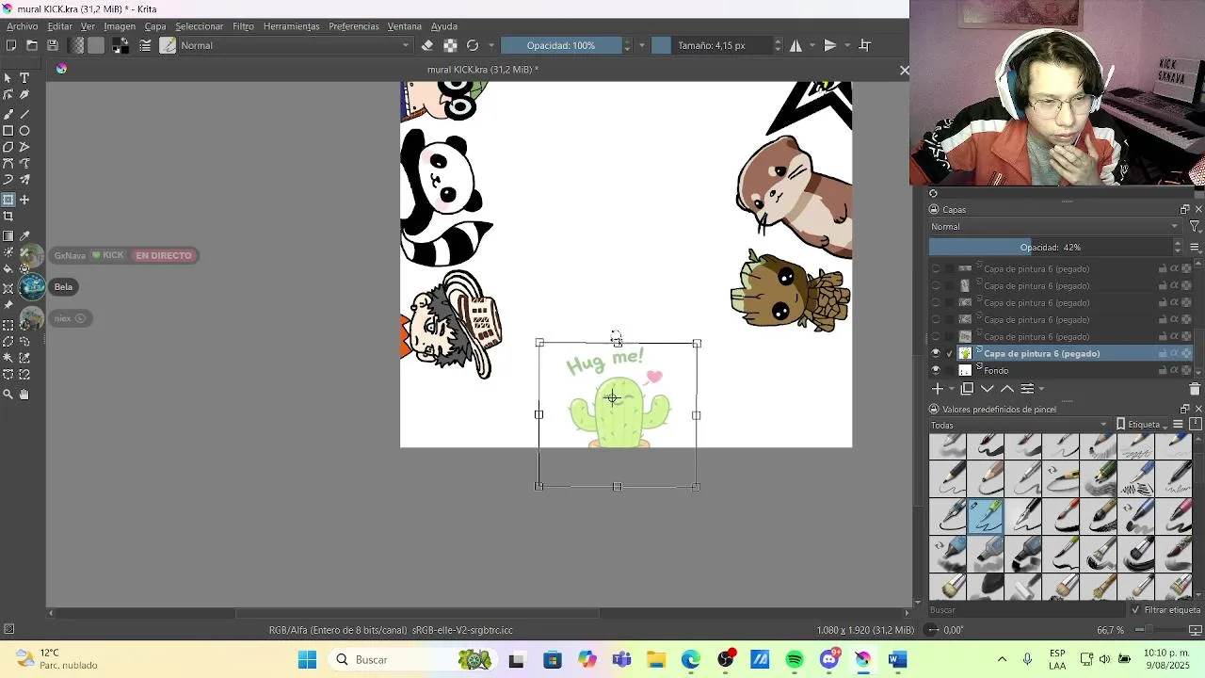This screenshot has width=1205, height=678.
Task: Select the Transform tool
Action: [8, 200]
